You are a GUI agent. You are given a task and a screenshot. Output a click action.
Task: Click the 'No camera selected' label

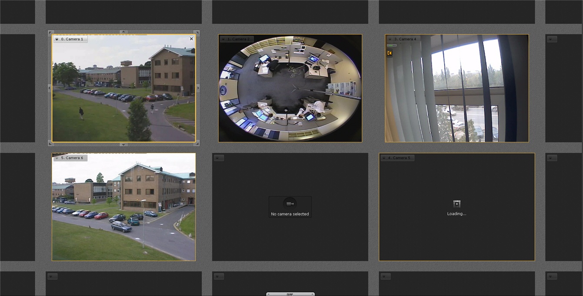point(290,214)
